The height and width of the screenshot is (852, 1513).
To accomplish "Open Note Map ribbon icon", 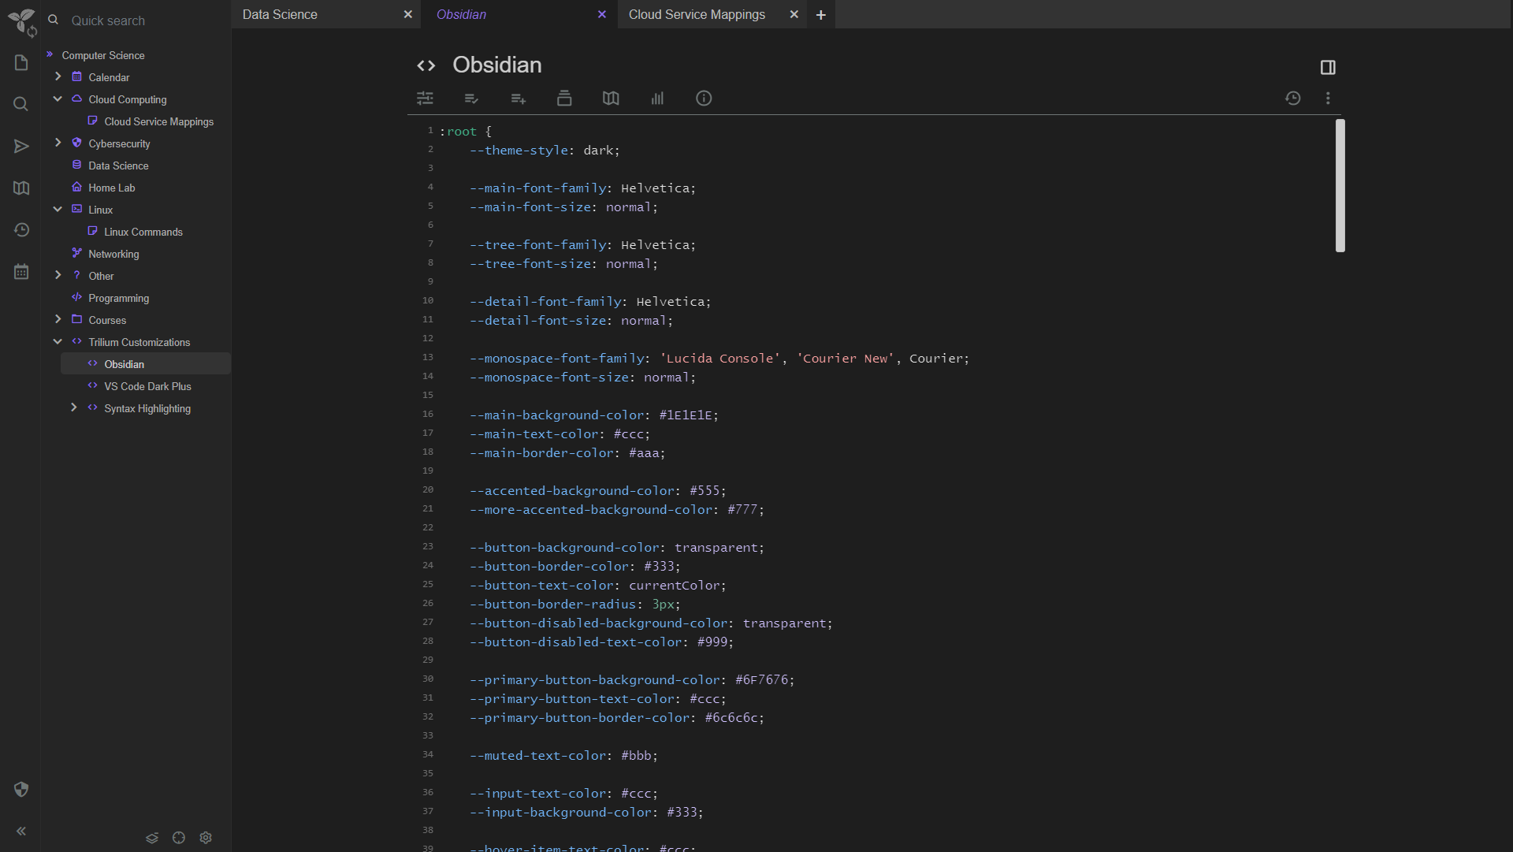I will tap(611, 99).
